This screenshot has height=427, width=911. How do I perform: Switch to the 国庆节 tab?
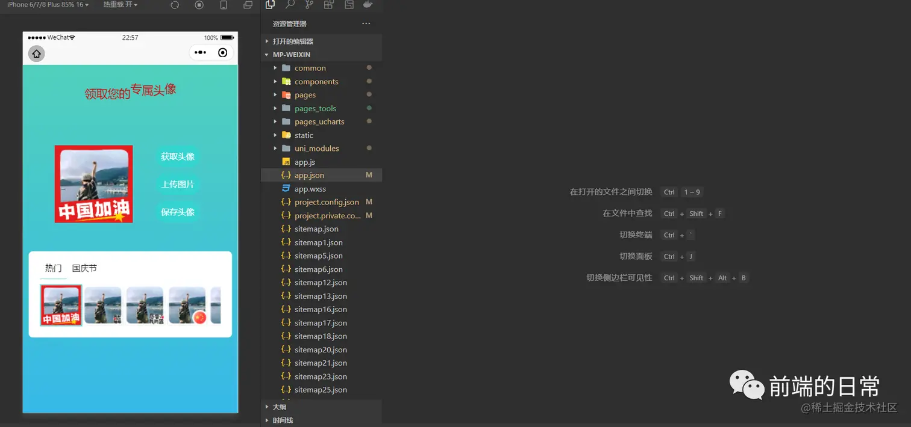(x=84, y=268)
